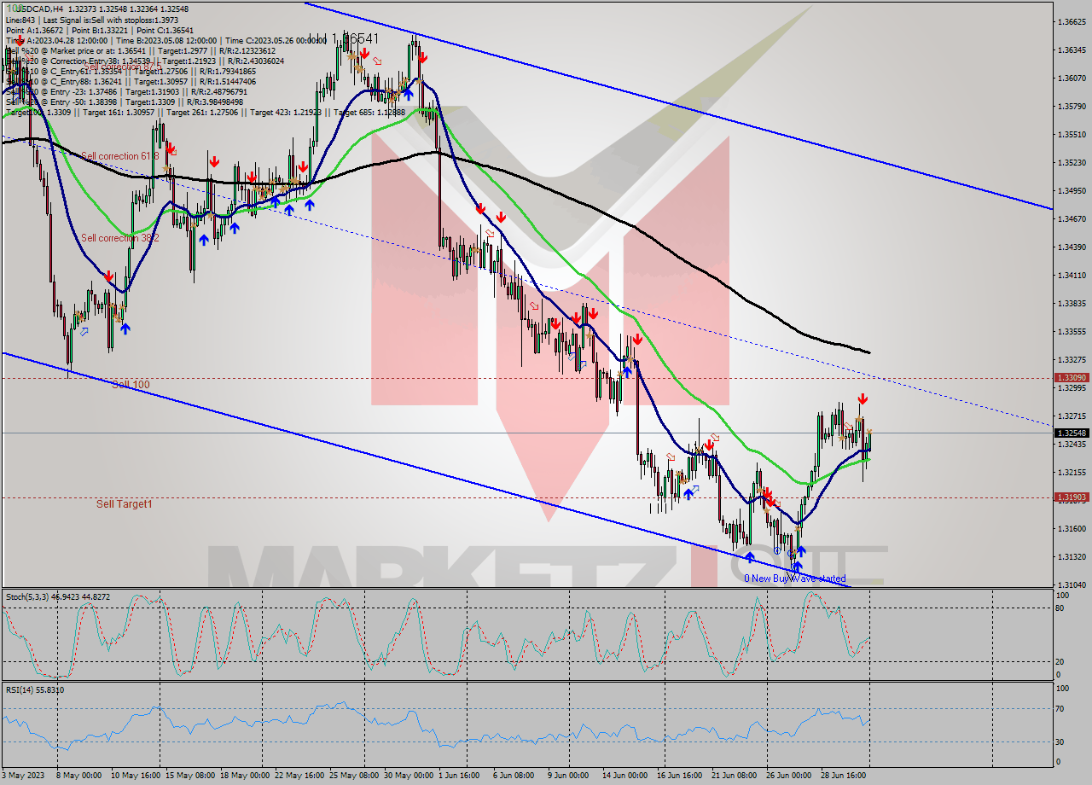Click the 1.35510 value on price axis
The height and width of the screenshot is (785, 1092).
[x=1072, y=134]
